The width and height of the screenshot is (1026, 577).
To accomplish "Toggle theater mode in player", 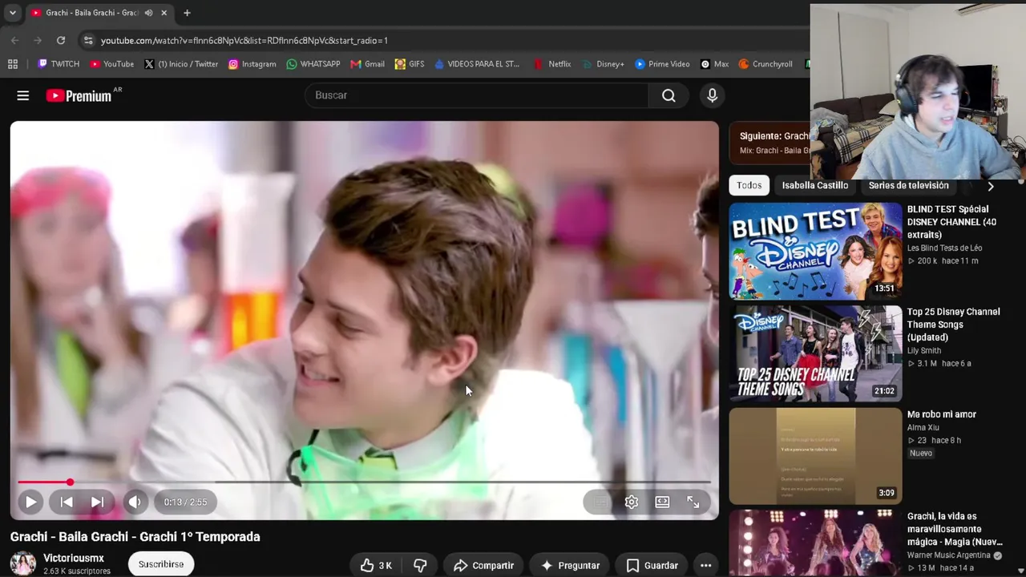I will [662, 502].
